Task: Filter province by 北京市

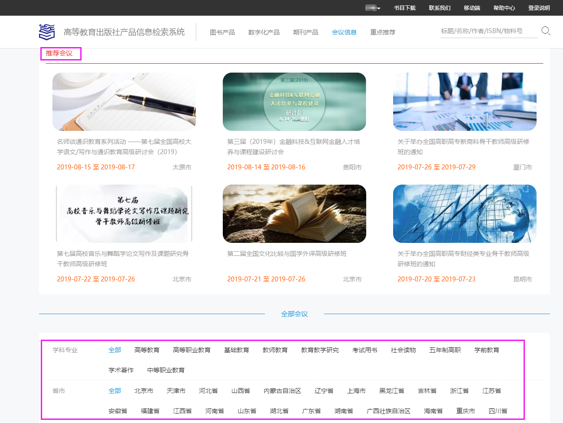Action: click(x=144, y=391)
